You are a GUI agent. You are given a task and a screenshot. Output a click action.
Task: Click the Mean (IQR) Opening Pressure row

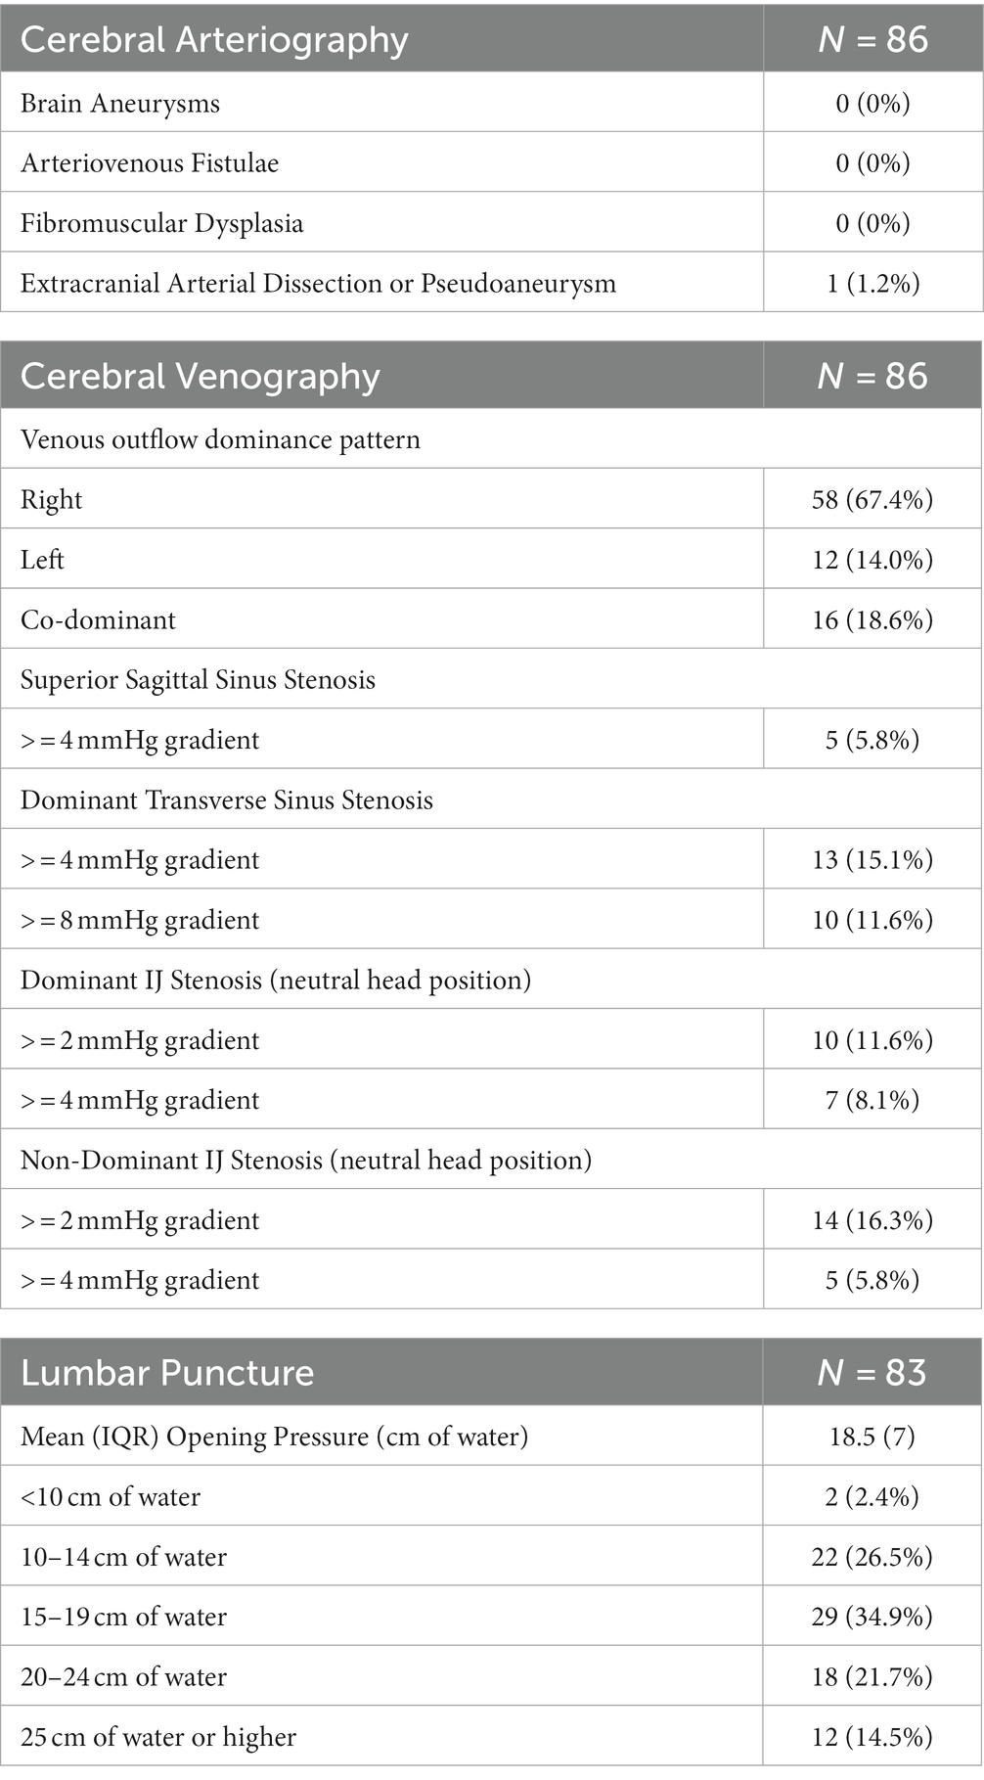point(491,1437)
